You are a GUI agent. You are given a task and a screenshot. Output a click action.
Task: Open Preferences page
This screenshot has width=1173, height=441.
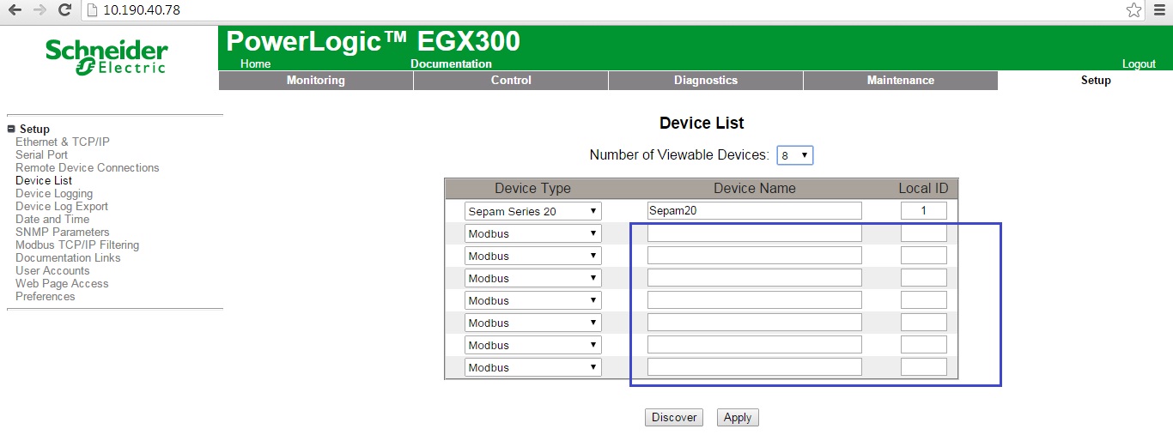(46, 296)
